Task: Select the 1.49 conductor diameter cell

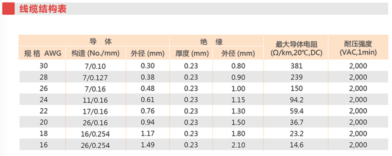Action: coord(148,145)
